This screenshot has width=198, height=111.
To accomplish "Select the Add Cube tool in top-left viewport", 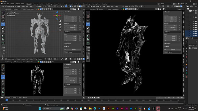I will [x=3, y=43].
